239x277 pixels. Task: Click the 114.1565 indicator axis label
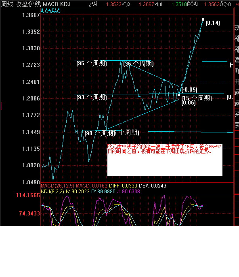click(28, 195)
